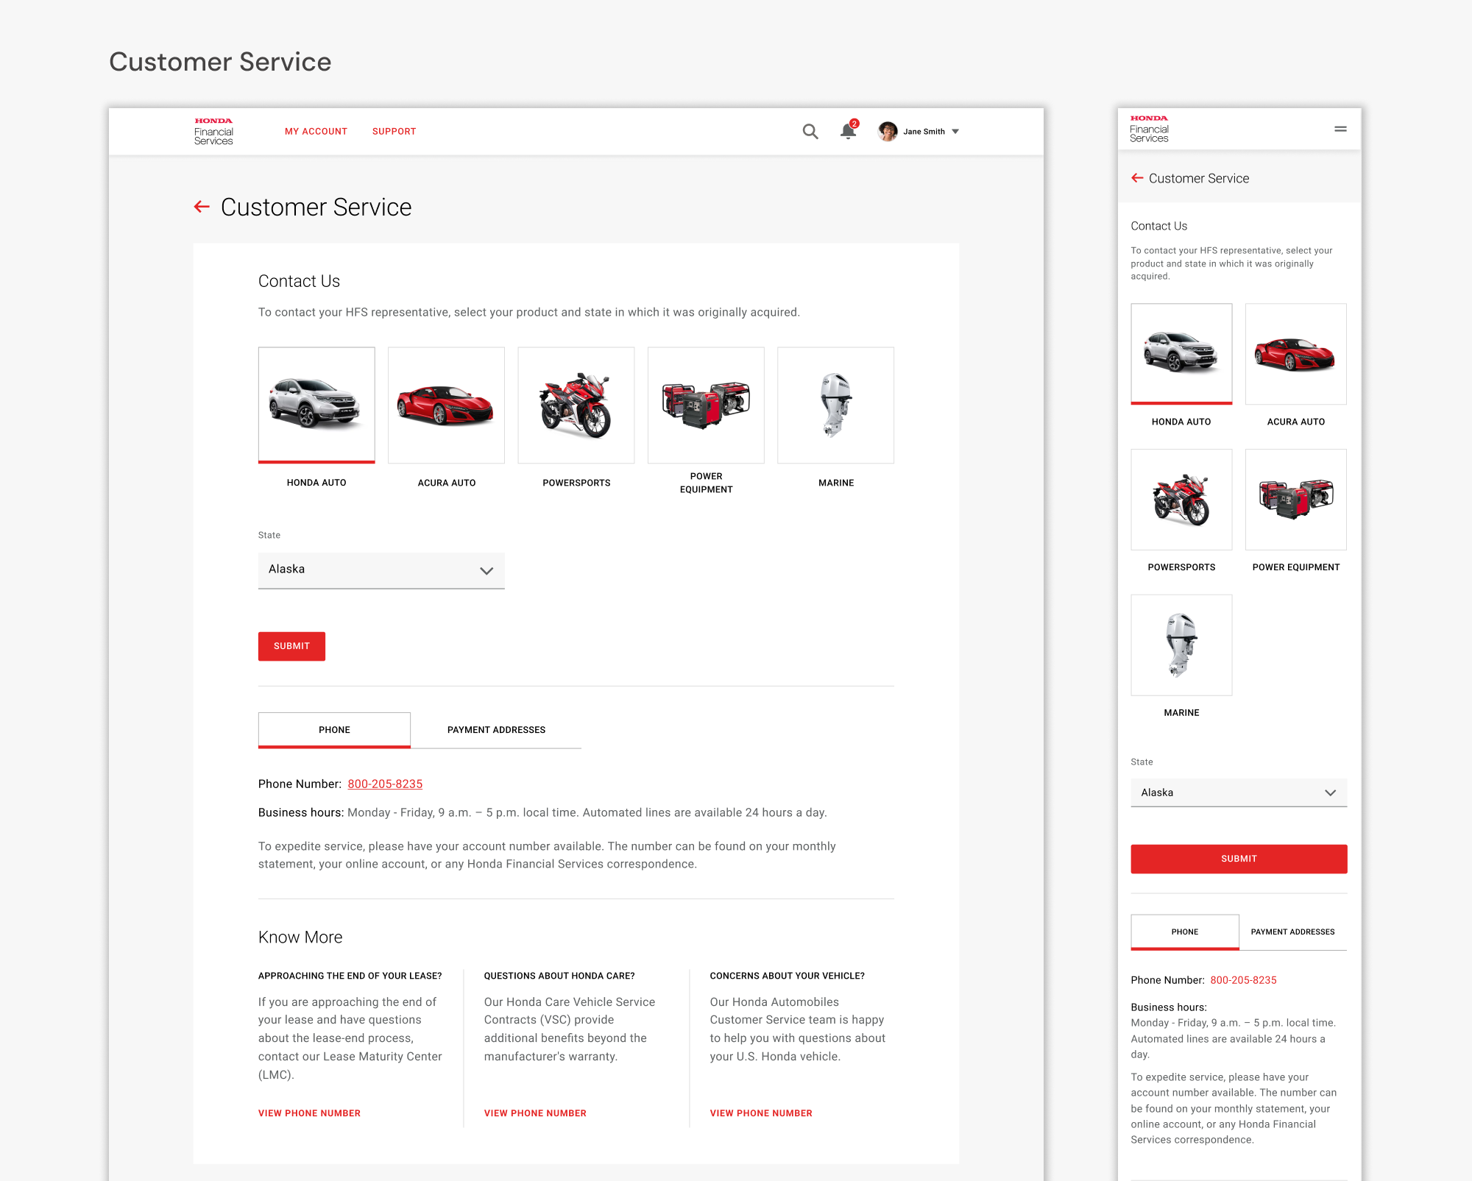Click VIEW PHONE NUMBER under end of lease
This screenshot has width=1472, height=1181.
point(309,1113)
